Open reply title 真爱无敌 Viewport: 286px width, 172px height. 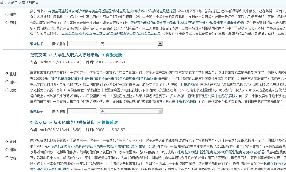114,55
